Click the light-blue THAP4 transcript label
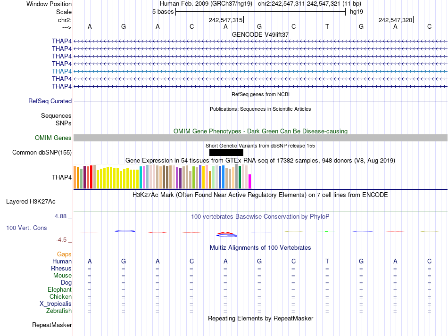 [x=62, y=71]
